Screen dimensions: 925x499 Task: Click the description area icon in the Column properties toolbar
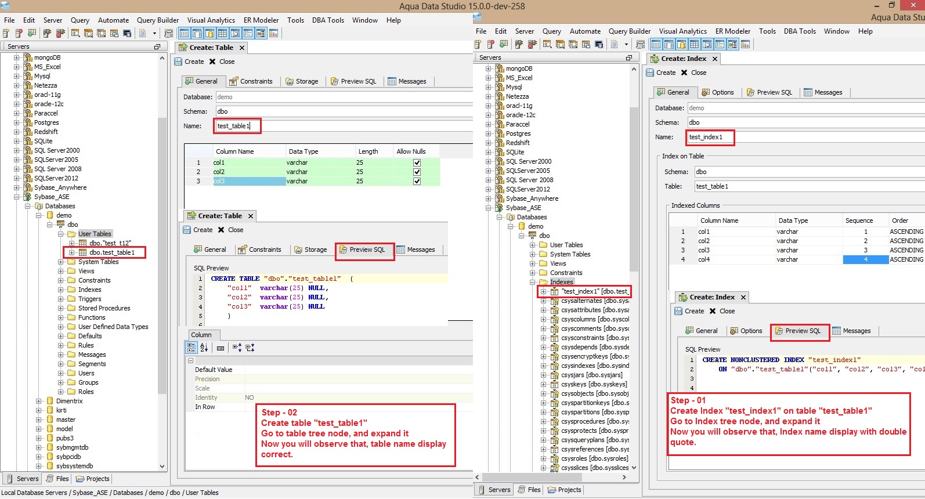point(221,348)
